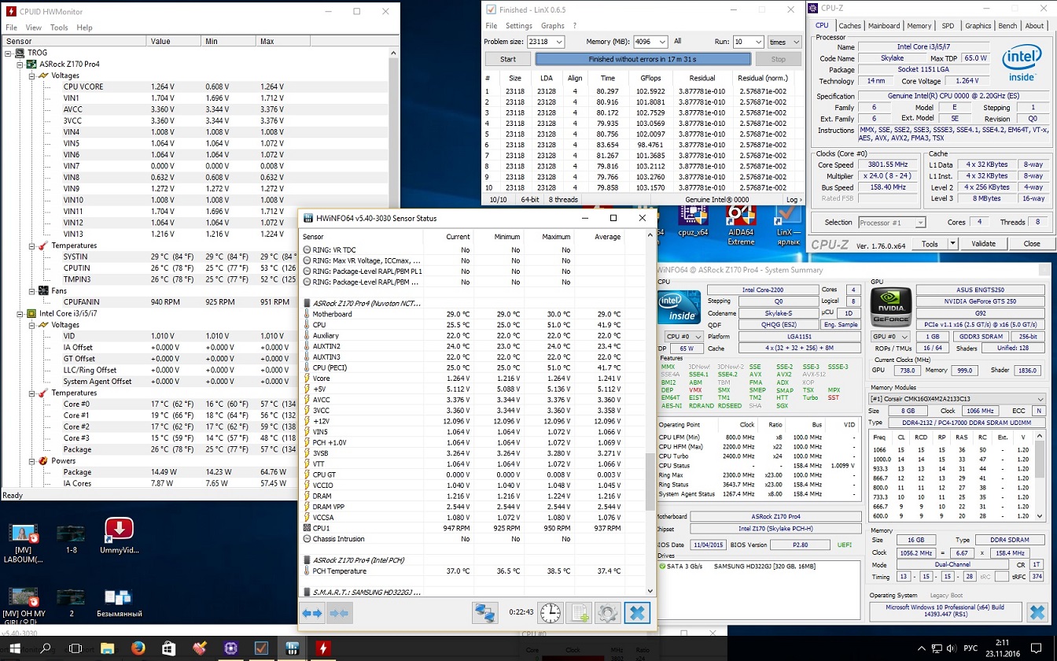The image size is (1057, 661).
Task: Select the 1-8 desktop file icon
Action: [x=71, y=538]
